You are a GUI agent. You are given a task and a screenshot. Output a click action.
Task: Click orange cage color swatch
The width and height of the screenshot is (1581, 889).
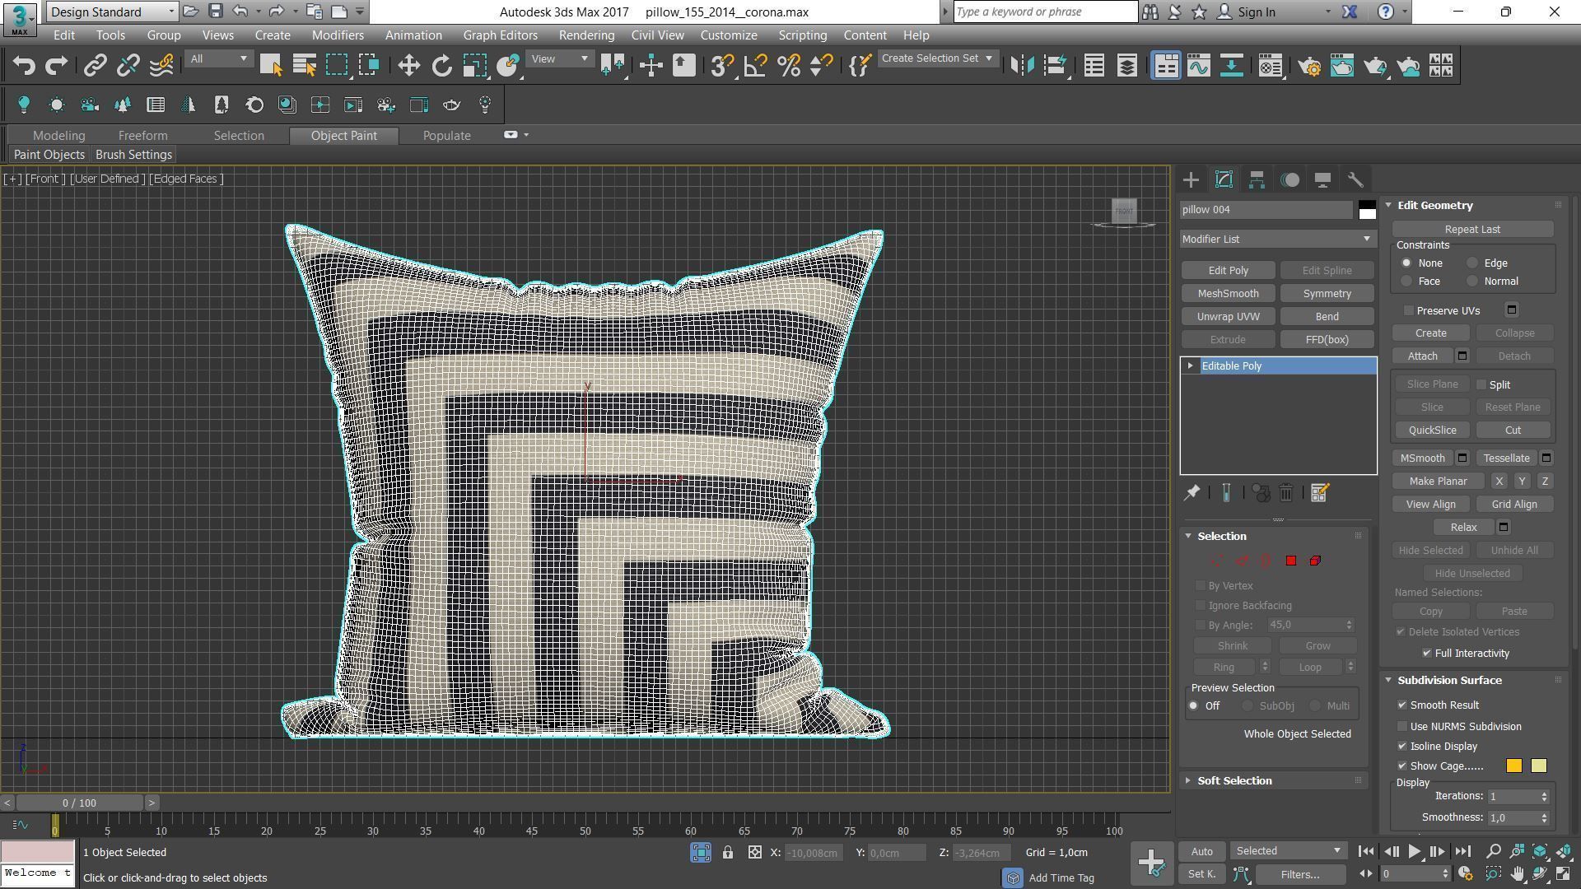pyautogui.click(x=1513, y=766)
